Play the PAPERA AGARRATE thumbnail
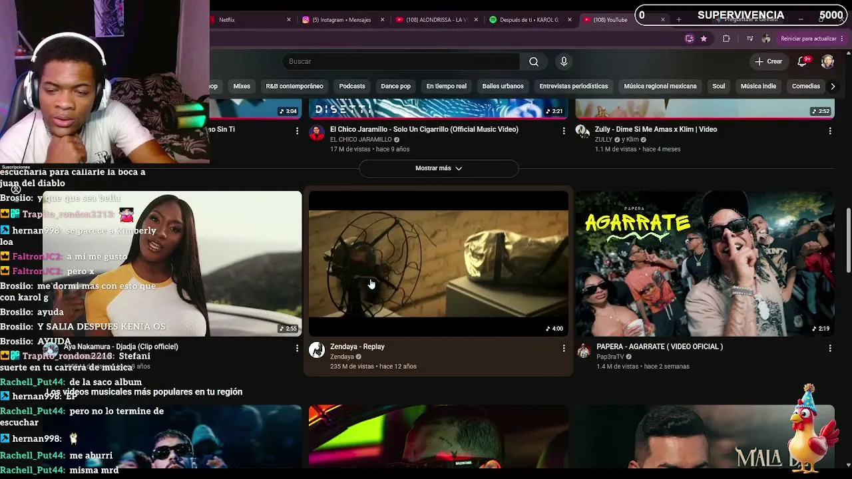Screen dimensions: 852x479 point(705,263)
